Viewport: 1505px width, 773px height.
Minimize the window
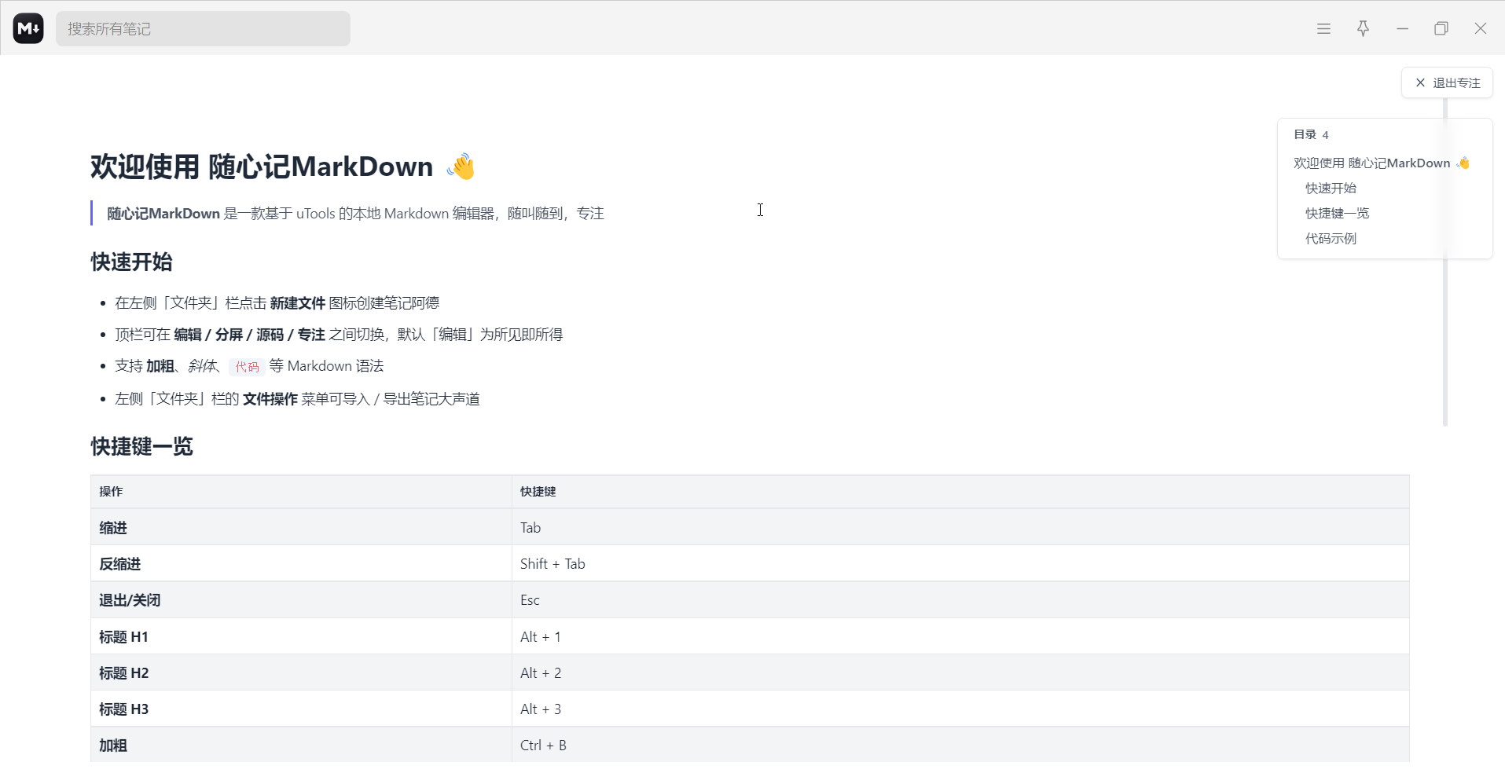pyautogui.click(x=1402, y=28)
